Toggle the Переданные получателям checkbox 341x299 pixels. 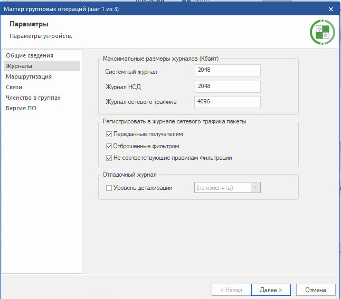(x=109, y=134)
